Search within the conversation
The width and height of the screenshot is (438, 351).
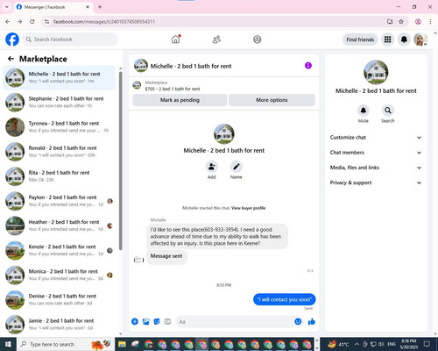(x=388, y=111)
